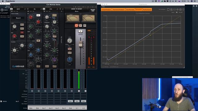Open the Performance tab
The height and width of the screenshot is (111, 198).
pos(147,10)
